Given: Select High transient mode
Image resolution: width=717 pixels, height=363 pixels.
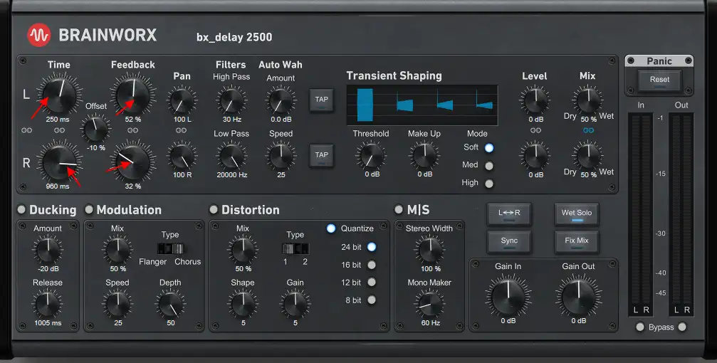Looking at the screenshot, I should click(489, 184).
